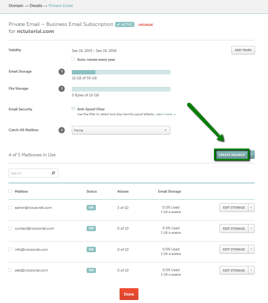The height and width of the screenshot is (303, 268).
Task: Click the File Storage usage bar
Action: point(121,89)
